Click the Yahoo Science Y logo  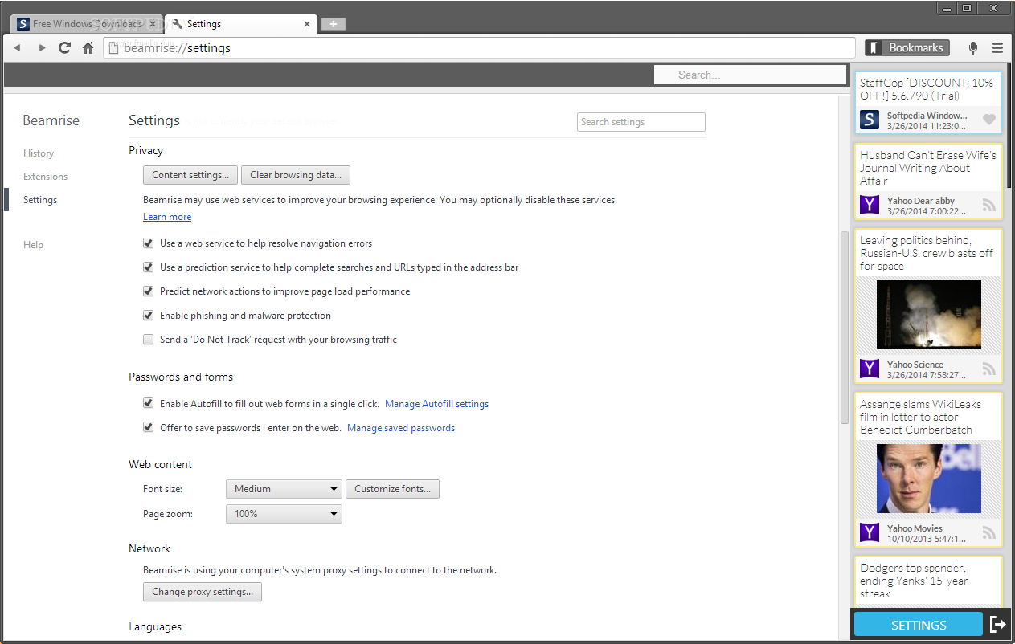tap(870, 369)
